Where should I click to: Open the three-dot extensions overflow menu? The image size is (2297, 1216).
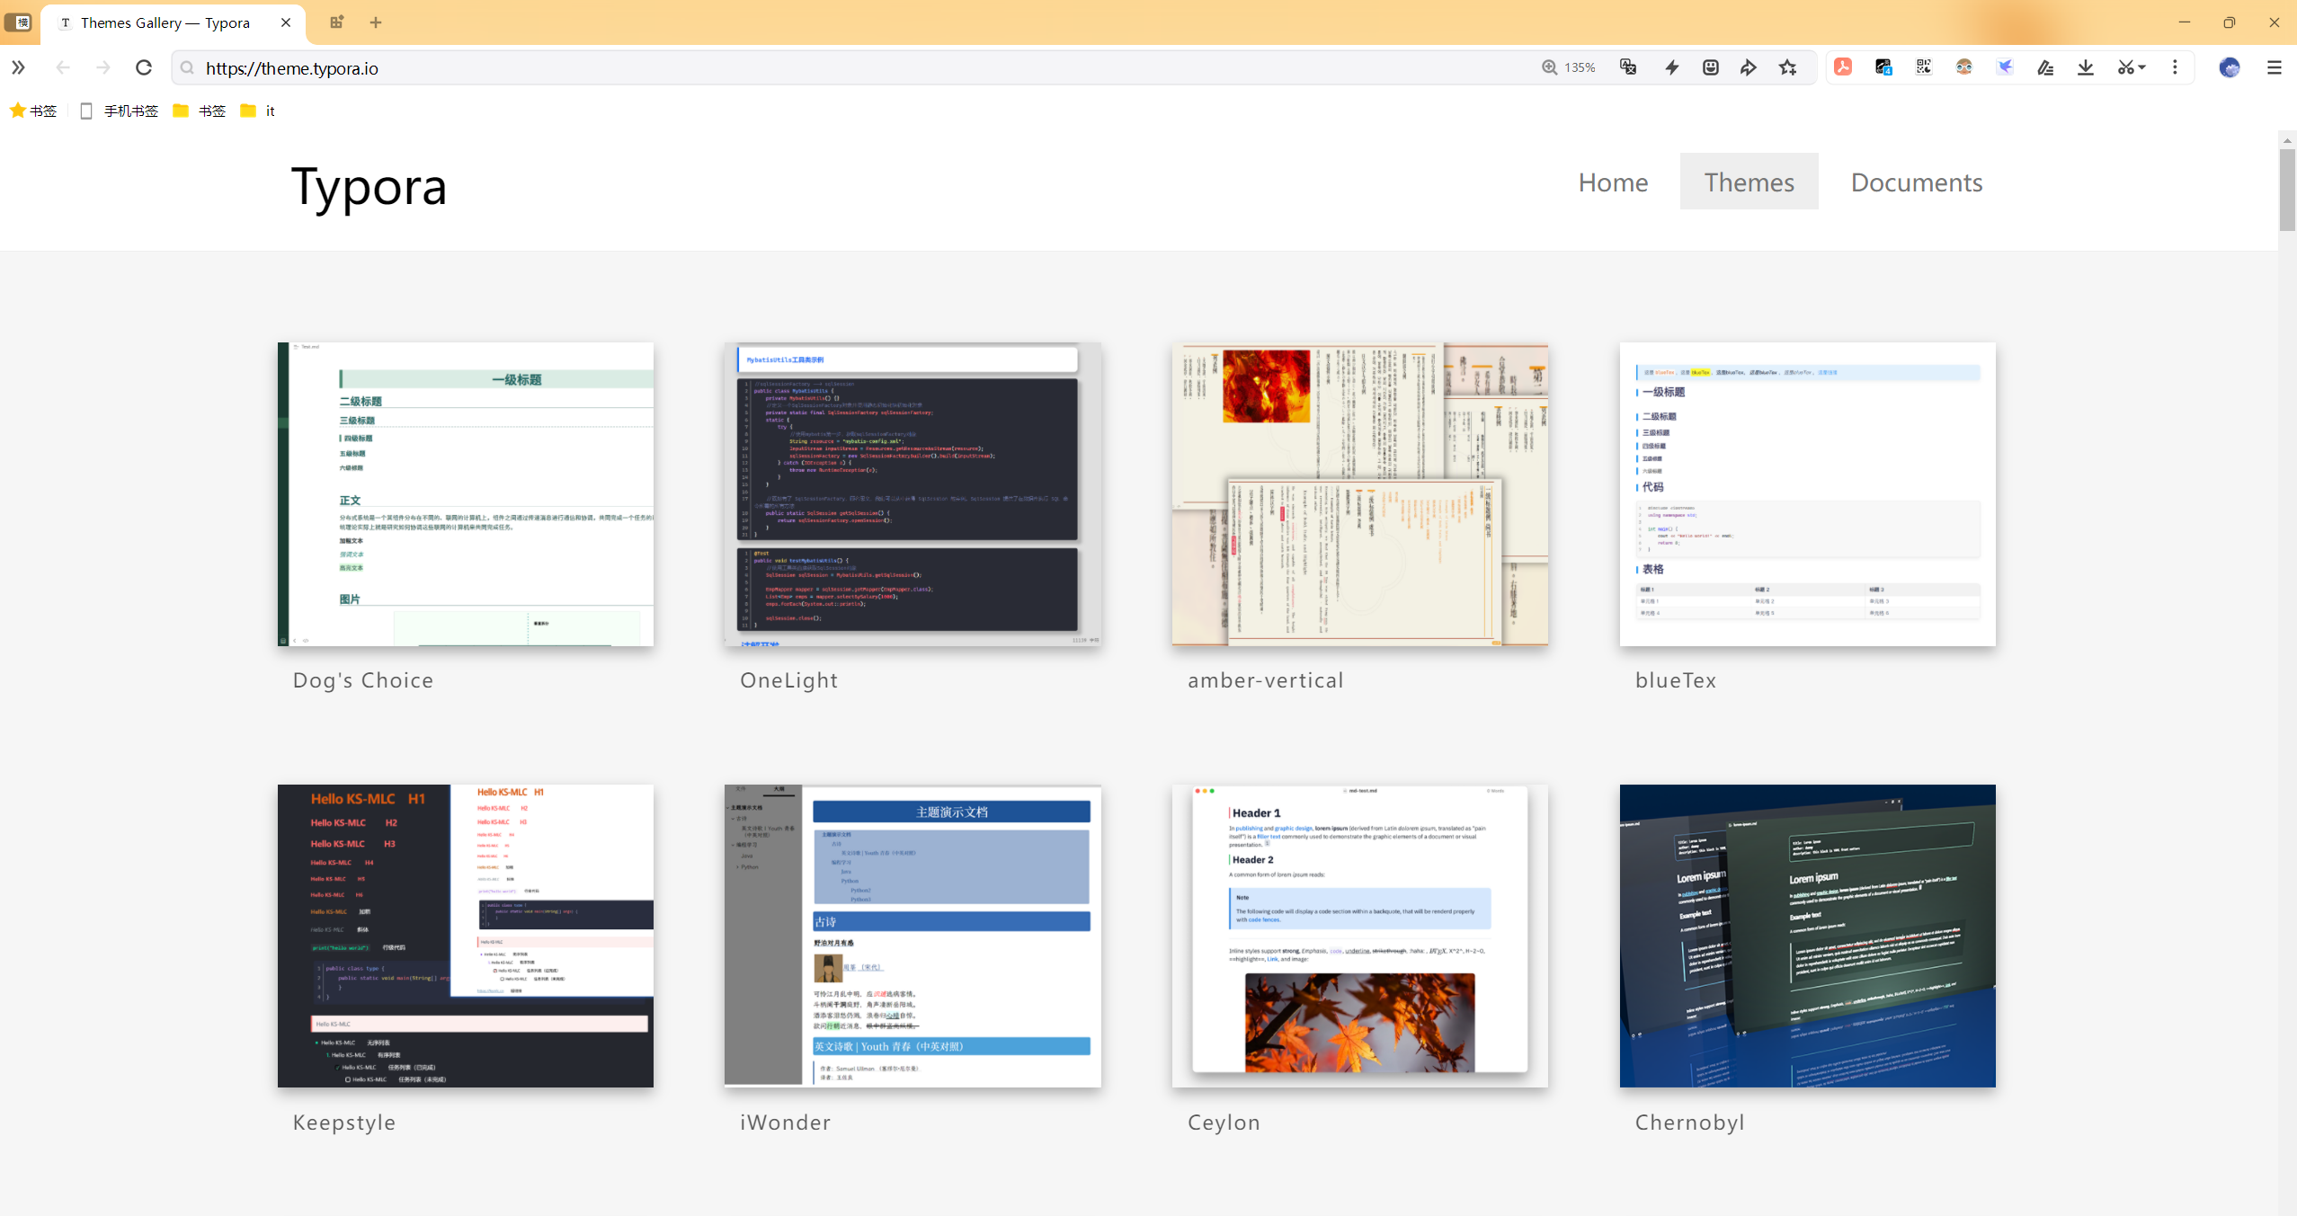click(x=2175, y=67)
